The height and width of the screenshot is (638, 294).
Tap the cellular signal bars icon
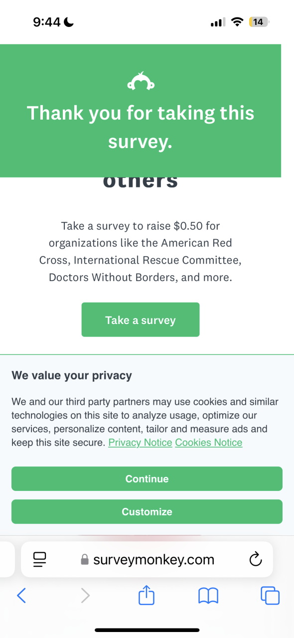click(218, 22)
